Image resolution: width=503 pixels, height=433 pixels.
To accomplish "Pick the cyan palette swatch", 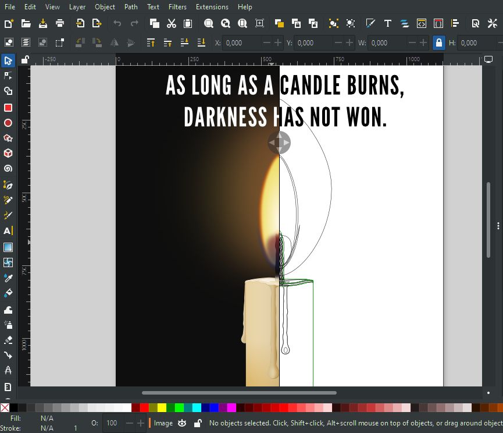I will tap(197, 407).
